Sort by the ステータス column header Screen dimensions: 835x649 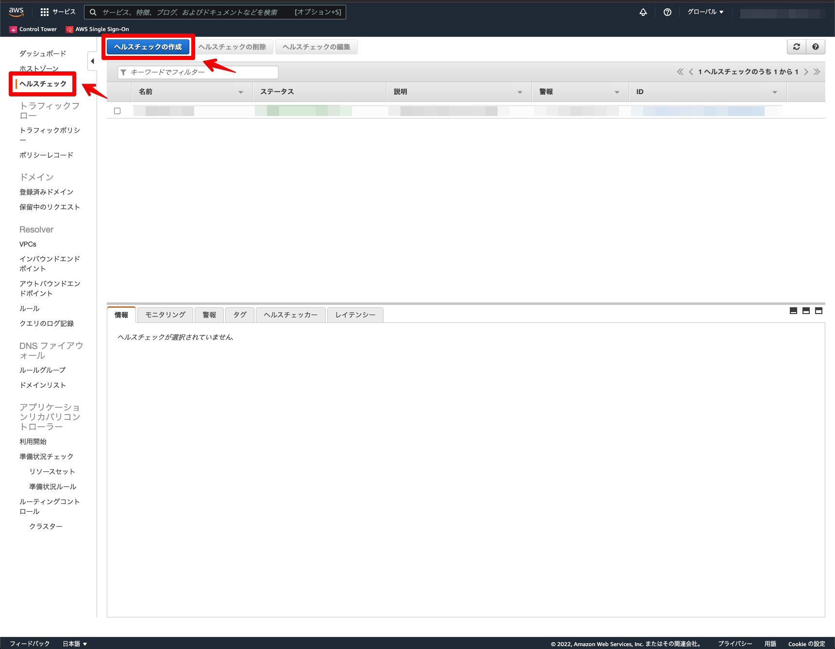coord(319,92)
